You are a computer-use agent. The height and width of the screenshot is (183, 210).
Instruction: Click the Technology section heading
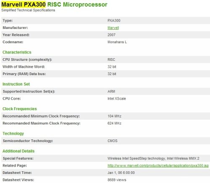click(13, 134)
